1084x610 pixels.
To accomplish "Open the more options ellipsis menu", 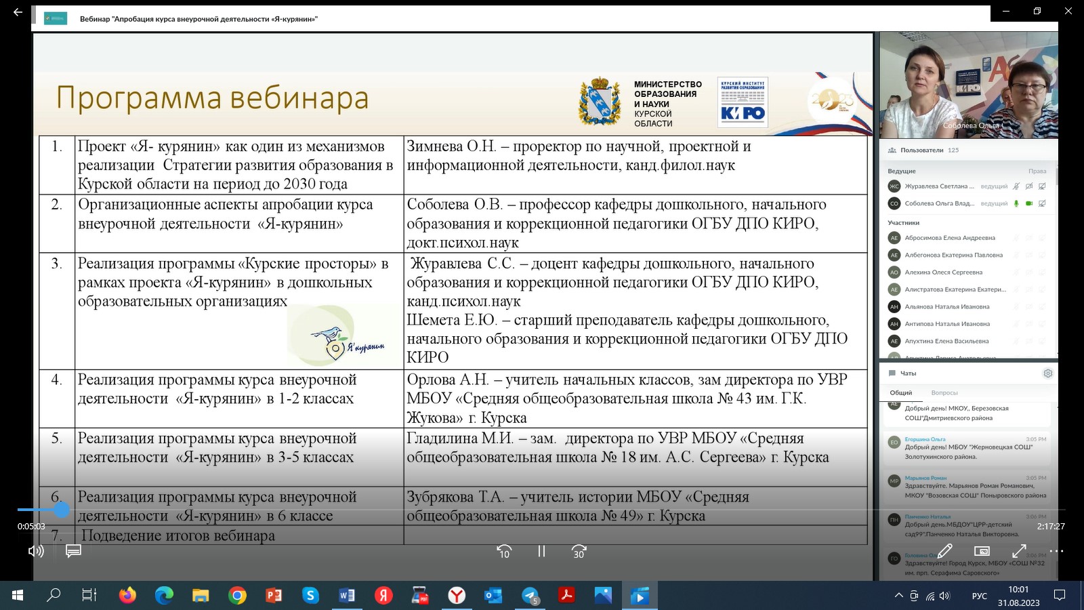I will (x=1056, y=551).
